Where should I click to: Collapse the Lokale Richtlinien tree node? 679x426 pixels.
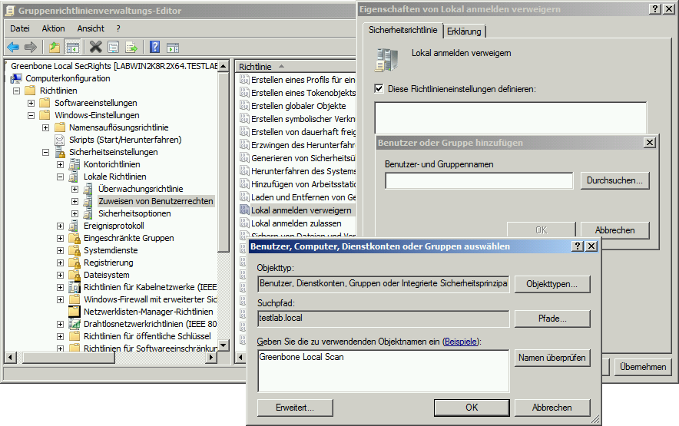click(61, 177)
